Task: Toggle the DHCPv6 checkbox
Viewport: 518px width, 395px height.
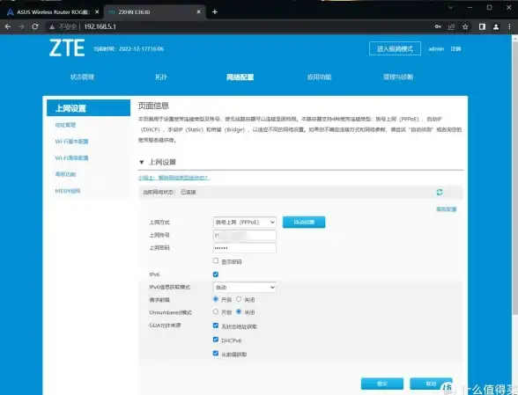Action: pos(216,340)
